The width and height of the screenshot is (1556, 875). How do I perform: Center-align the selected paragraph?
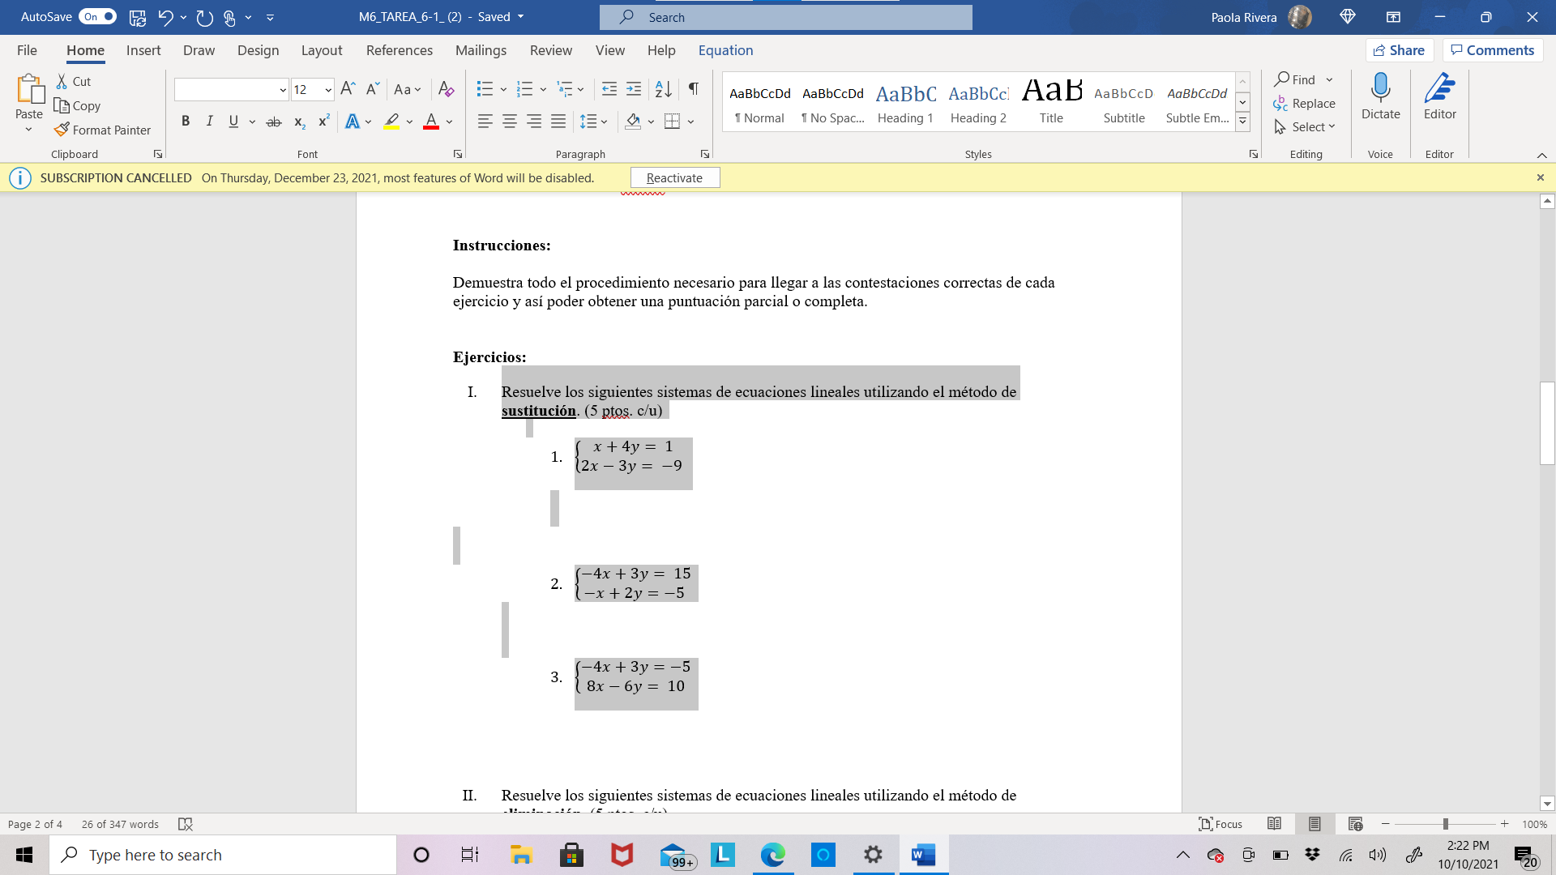point(510,121)
